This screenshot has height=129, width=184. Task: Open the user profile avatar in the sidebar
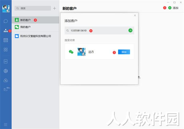pyautogui.click(x=6, y=9)
